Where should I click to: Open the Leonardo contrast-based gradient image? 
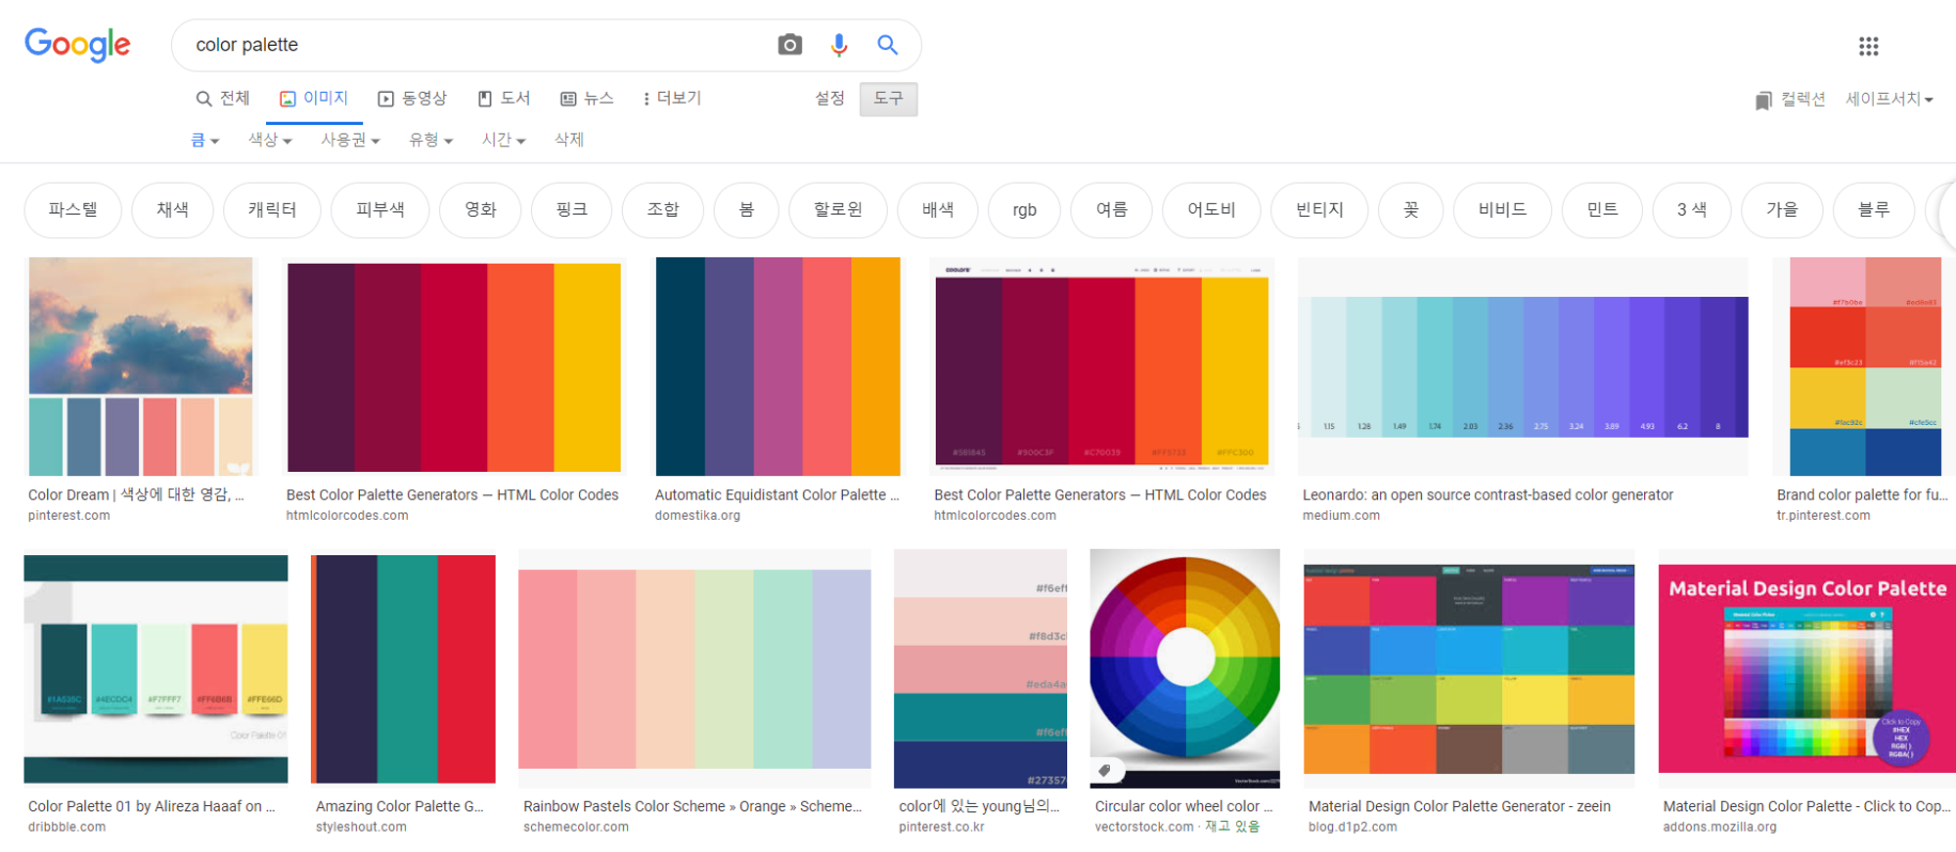(1523, 366)
